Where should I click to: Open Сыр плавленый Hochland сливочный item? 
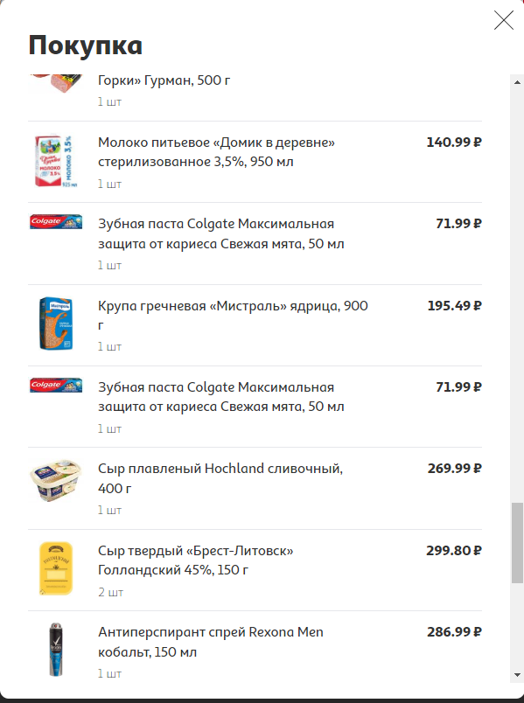(220, 478)
